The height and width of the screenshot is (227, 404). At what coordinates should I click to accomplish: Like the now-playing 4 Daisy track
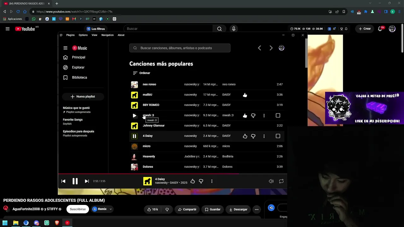(x=193, y=181)
